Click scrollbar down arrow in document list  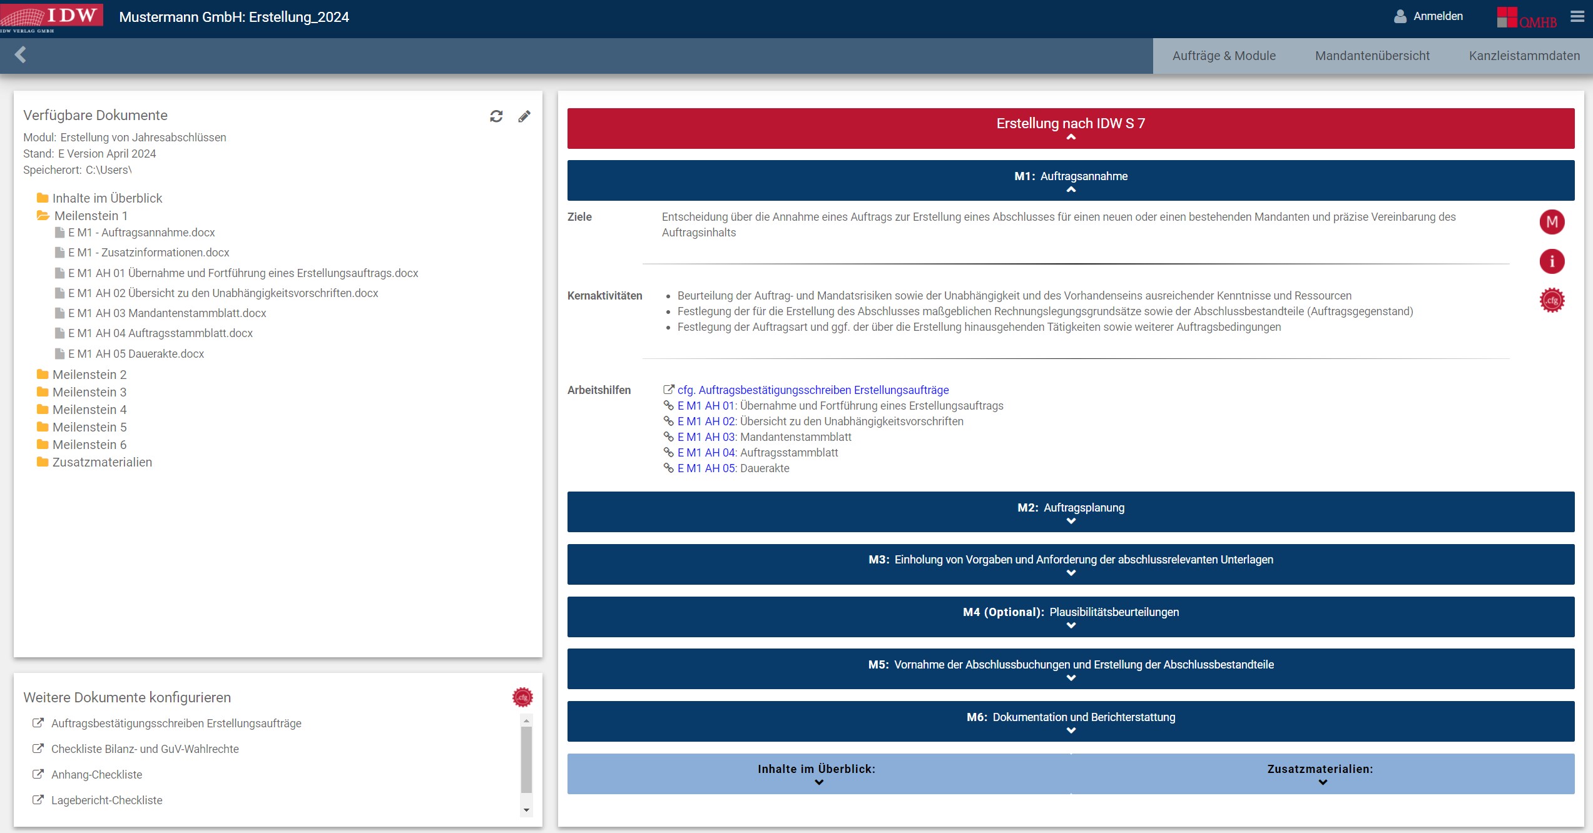[x=526, y=810]
